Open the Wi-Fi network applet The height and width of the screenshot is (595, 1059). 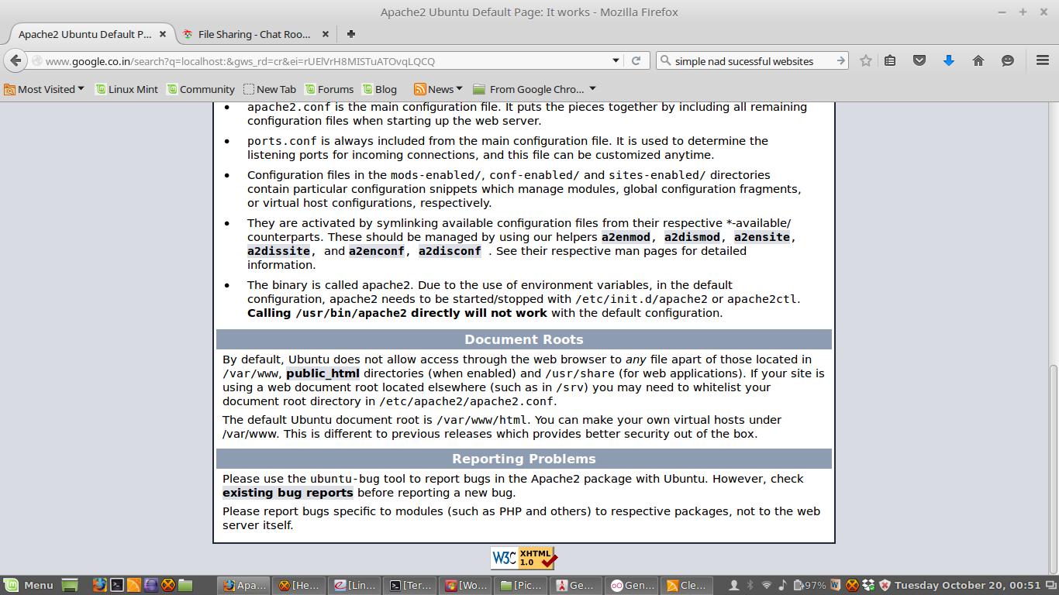tap(766, 586)
